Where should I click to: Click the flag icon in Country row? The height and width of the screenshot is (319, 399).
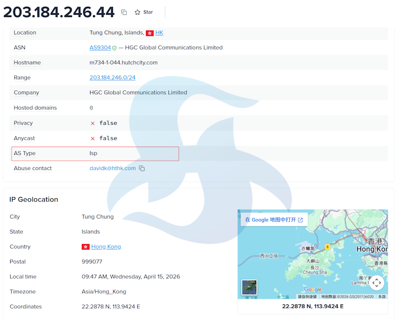86,247
